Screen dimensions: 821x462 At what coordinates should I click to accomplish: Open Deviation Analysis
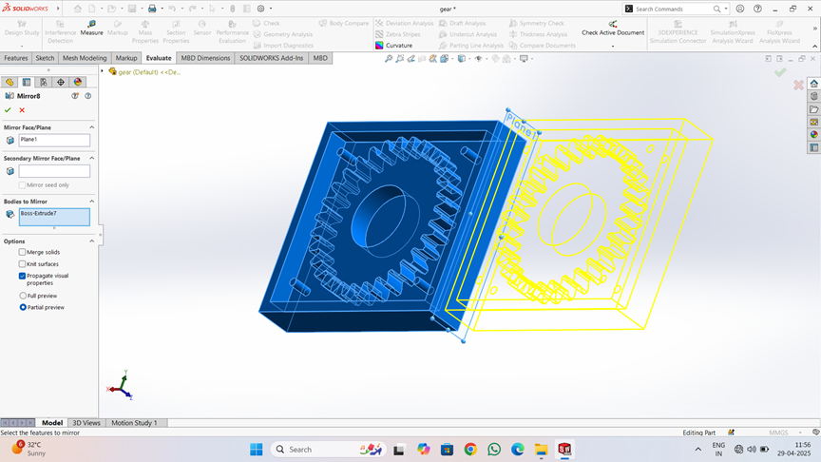tap(404, 23)
